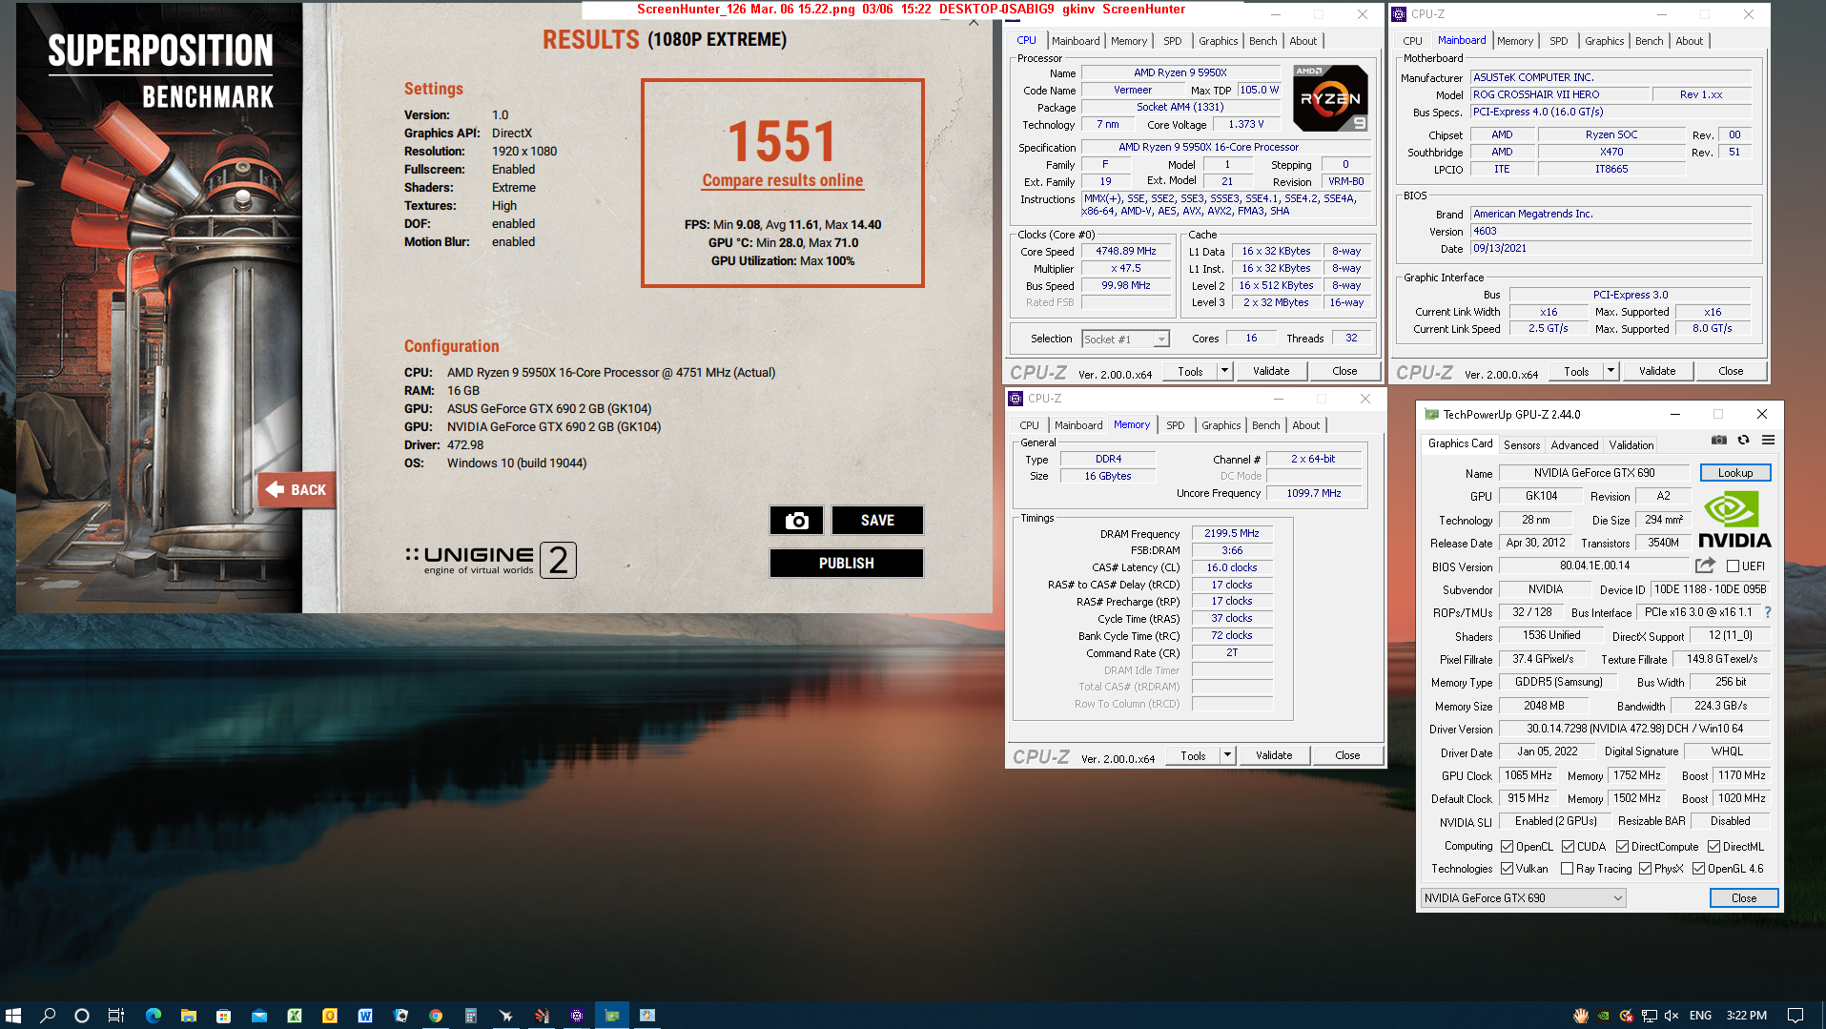Expand Tools dropdown arrow in CPU-Z Mainboard window

(x=1611, y=371)
